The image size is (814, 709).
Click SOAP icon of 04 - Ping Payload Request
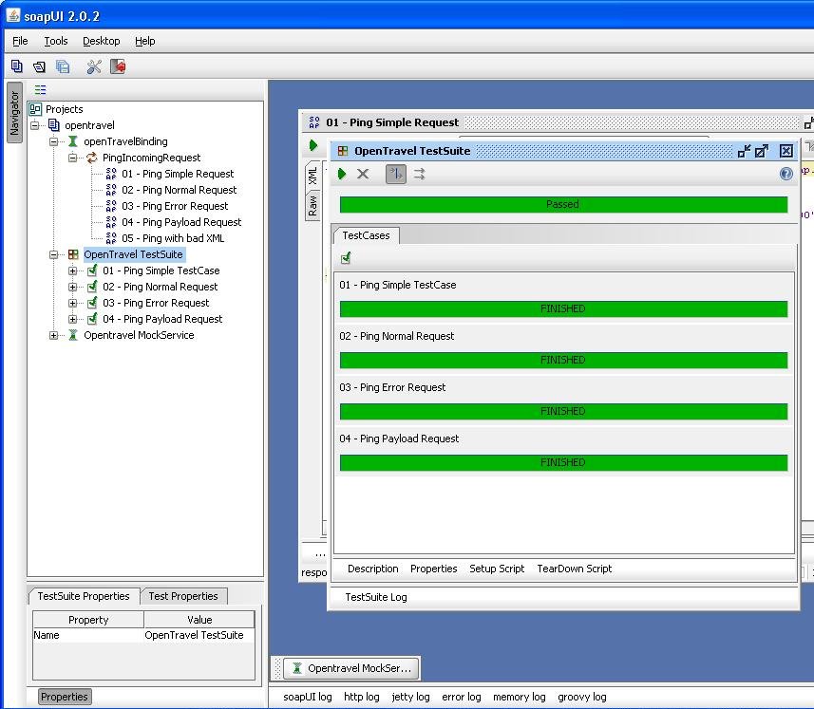pos(111,221)
